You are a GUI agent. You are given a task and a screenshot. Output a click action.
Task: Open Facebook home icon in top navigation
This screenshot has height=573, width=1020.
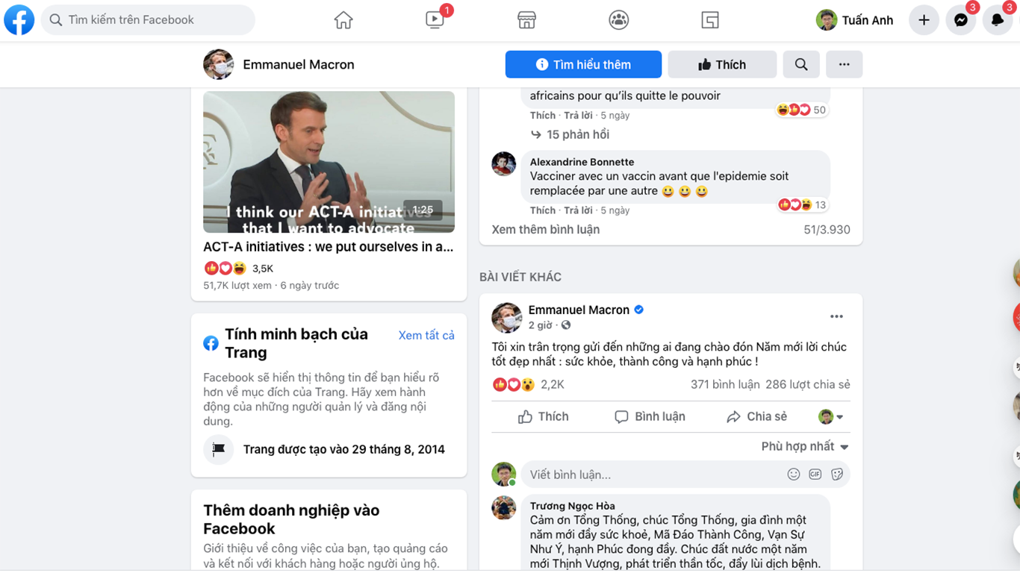[343, 20]
